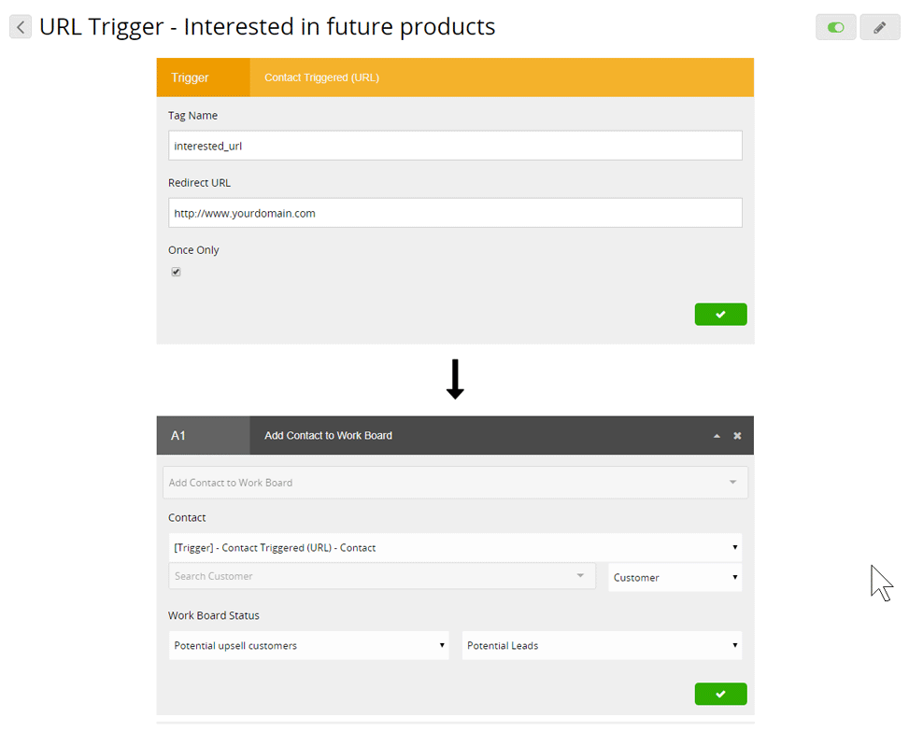Click the Contact Triggered (URL) header
This screenshot has height=731, width=909.
(x=321, y=77)
